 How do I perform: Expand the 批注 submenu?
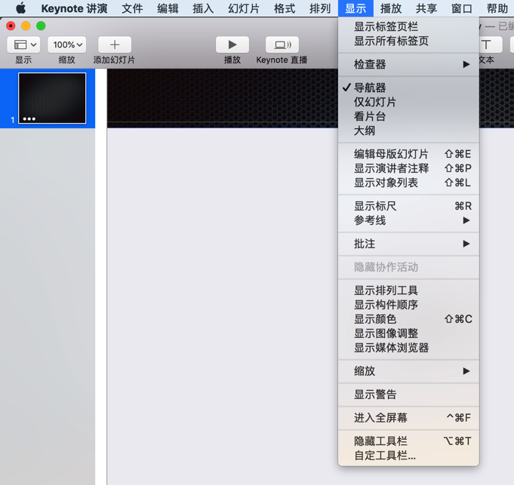click(408, 244)
